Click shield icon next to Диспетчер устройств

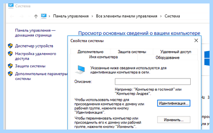coord(10,46)
